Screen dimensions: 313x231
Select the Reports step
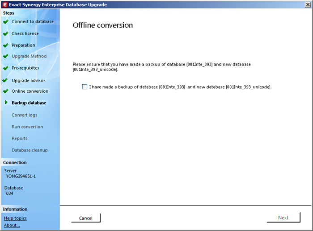20,138
